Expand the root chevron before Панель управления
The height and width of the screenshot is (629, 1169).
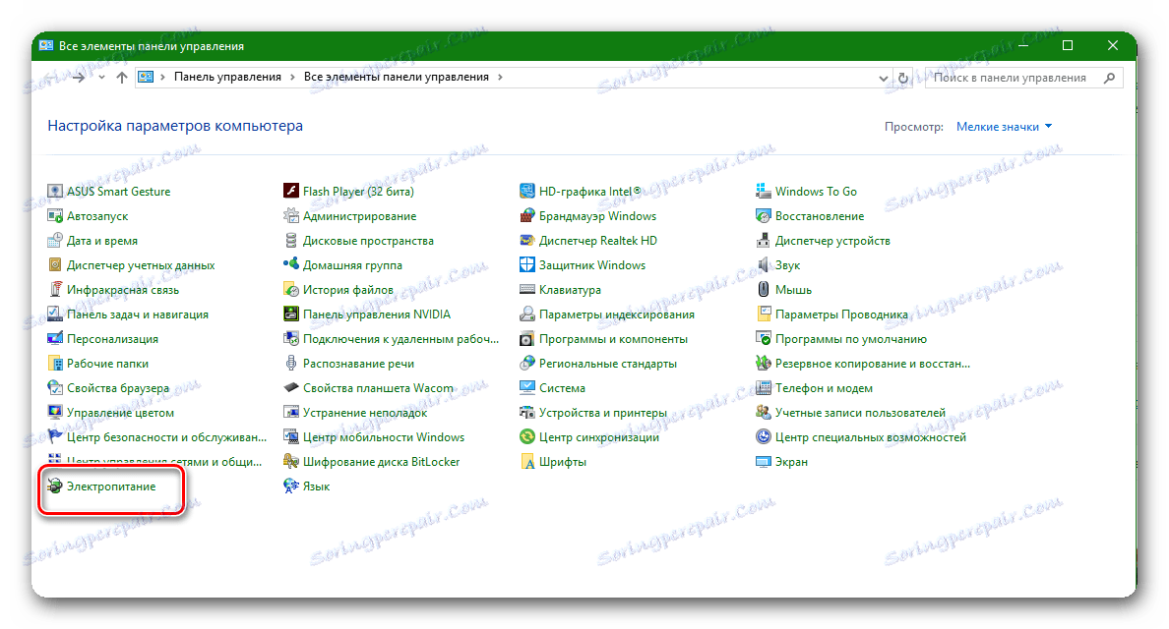(x=162, y=77)
